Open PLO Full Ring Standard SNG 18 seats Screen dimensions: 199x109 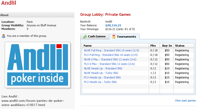point(111,55)
